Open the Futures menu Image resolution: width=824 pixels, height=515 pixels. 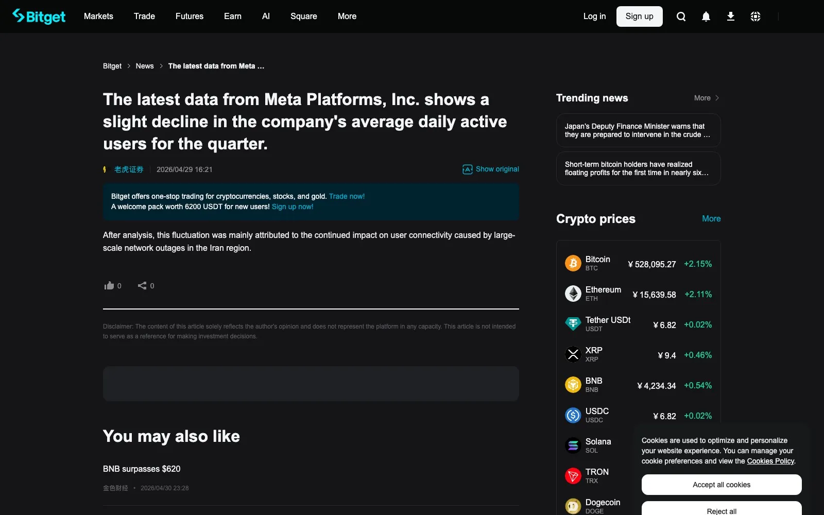coord(190,16)
